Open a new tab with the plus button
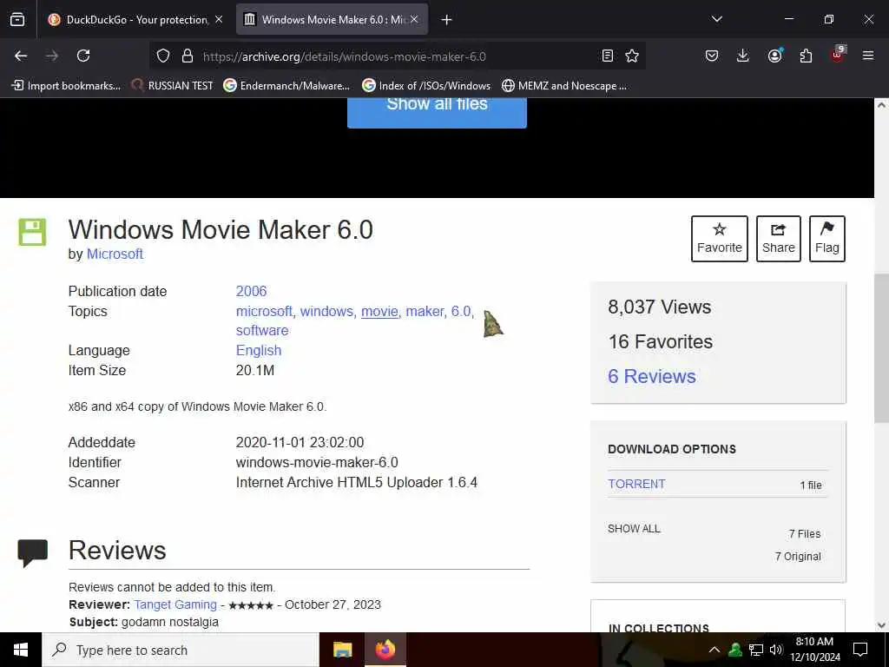889x667 pixels. tap(447, 20)
